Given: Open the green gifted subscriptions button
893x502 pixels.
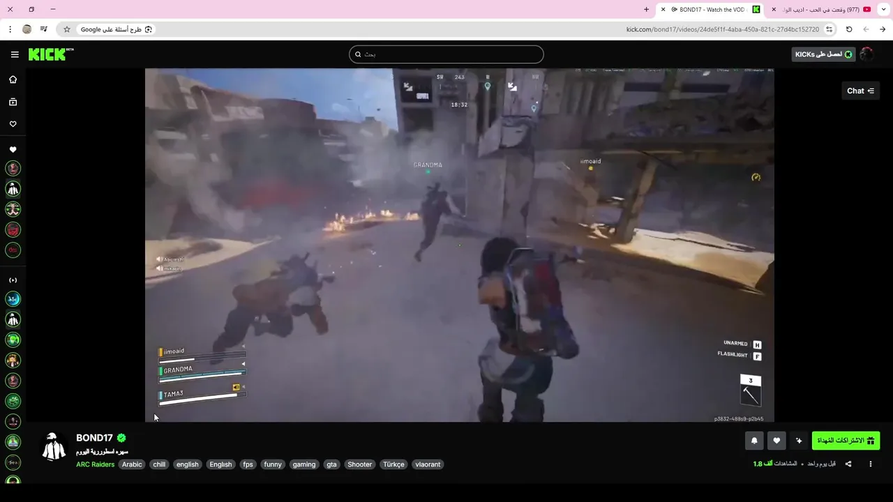Looking at the screenshot, I should (846, 441).
